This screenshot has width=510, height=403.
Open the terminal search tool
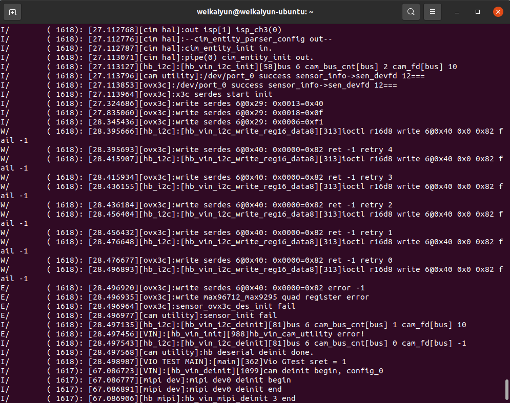411,11
